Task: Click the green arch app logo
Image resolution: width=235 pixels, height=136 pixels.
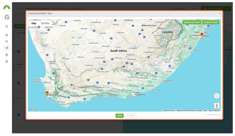Action: coord(7,7)
